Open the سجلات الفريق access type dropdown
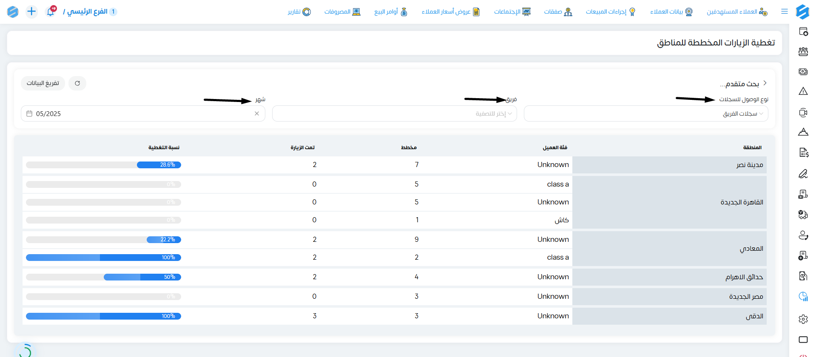This screenshot has width=816, height=357. coord(646,113)
